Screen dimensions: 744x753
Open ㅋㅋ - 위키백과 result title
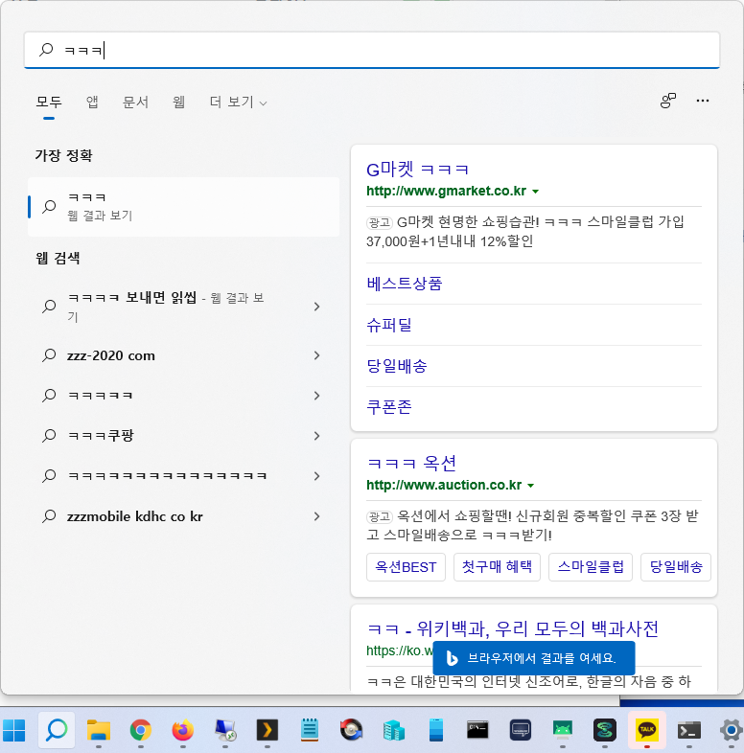click(512, 628)
